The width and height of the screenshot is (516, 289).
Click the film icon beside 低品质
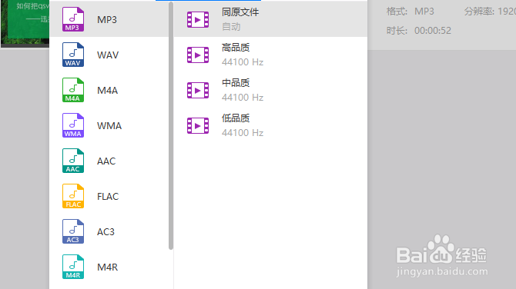click(x=198, y=125)
